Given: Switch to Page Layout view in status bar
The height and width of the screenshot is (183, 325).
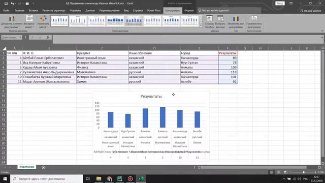Looking at the screenshot, I should (279, 172).
